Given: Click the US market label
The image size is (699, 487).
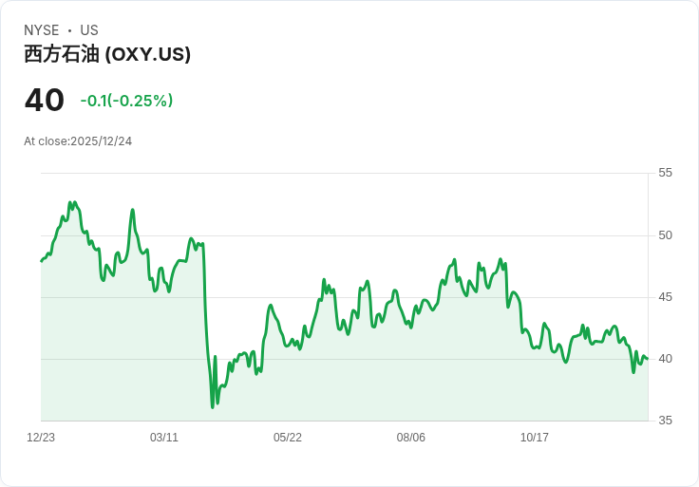Looking at the screenshot, I should [x=89, y=30].
